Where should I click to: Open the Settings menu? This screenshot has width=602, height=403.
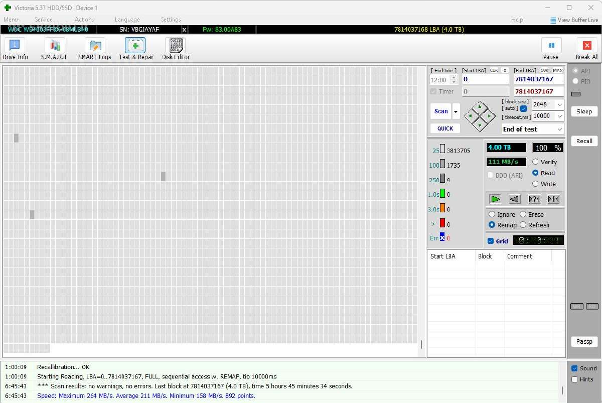click(171, 20)
